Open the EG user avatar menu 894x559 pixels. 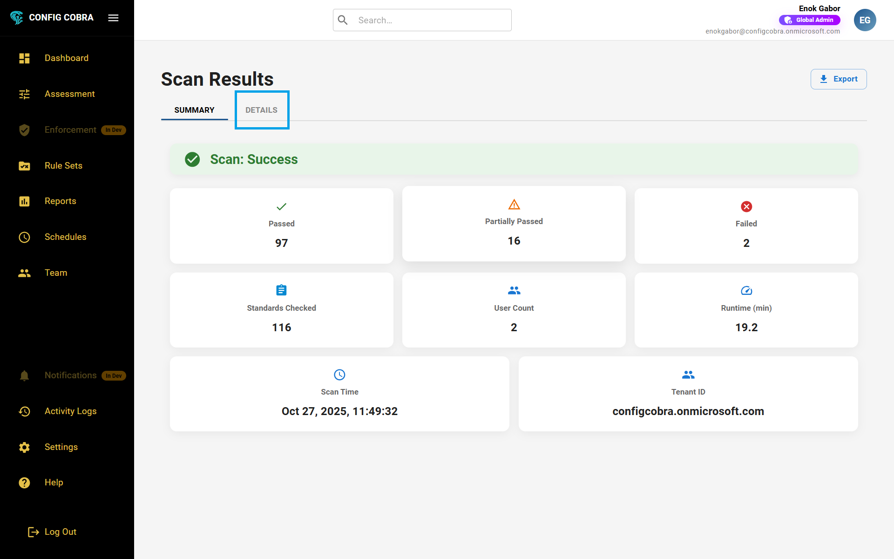(865, 20)
